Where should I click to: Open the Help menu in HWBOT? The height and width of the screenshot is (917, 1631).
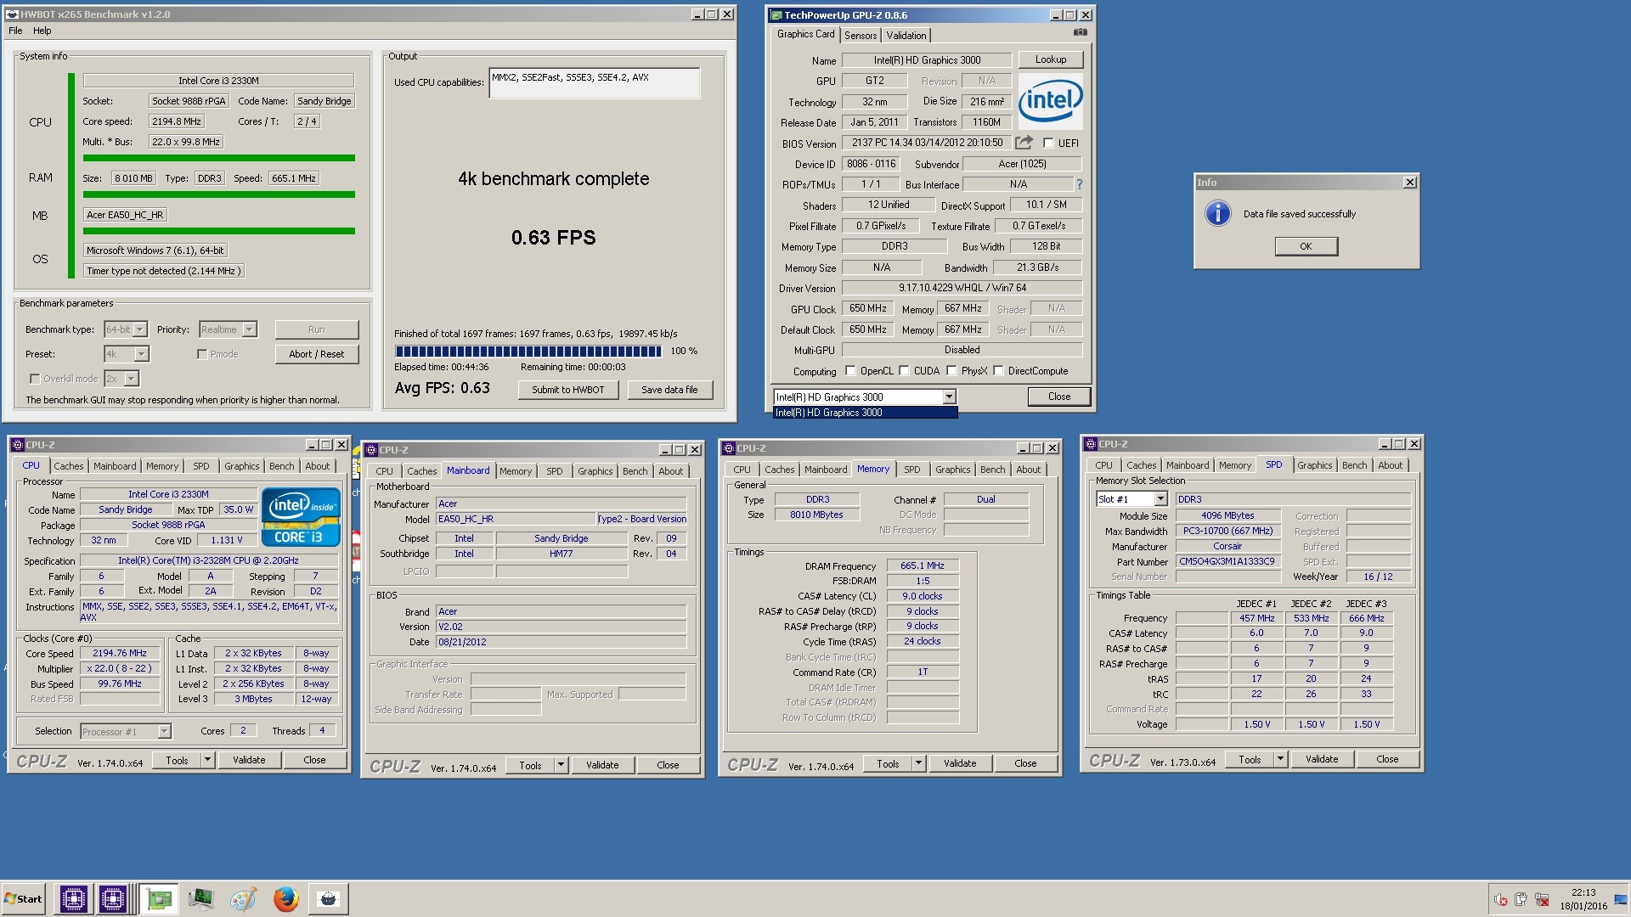(x=42, y=31)
